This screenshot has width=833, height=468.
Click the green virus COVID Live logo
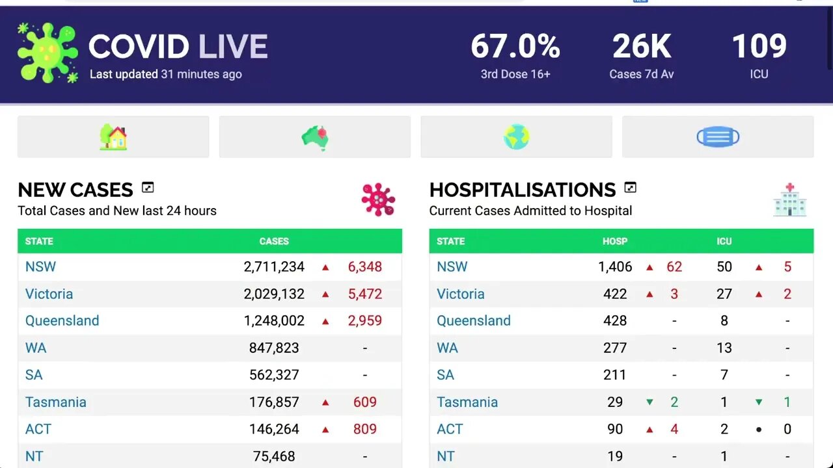(48, 53)
